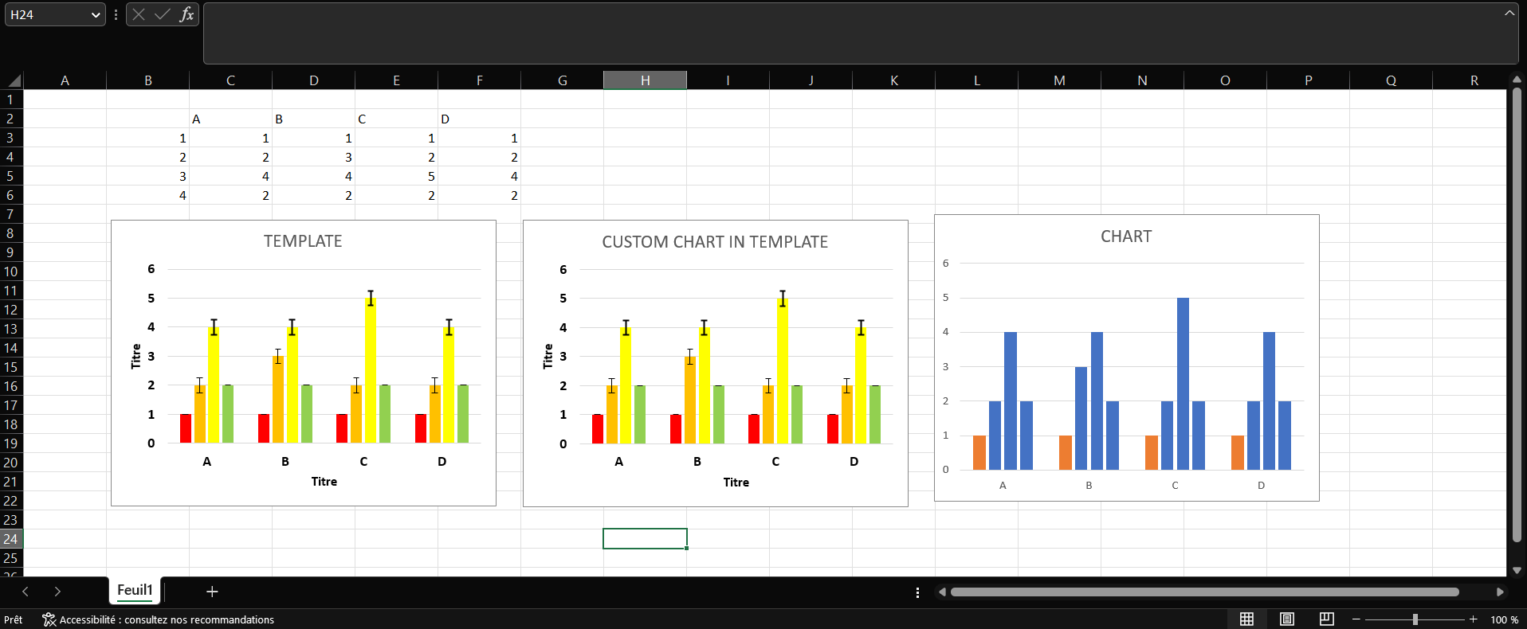The image size is (1527, 629).
Task: Click inside the formula bar input area
Action: click(853, 33)
